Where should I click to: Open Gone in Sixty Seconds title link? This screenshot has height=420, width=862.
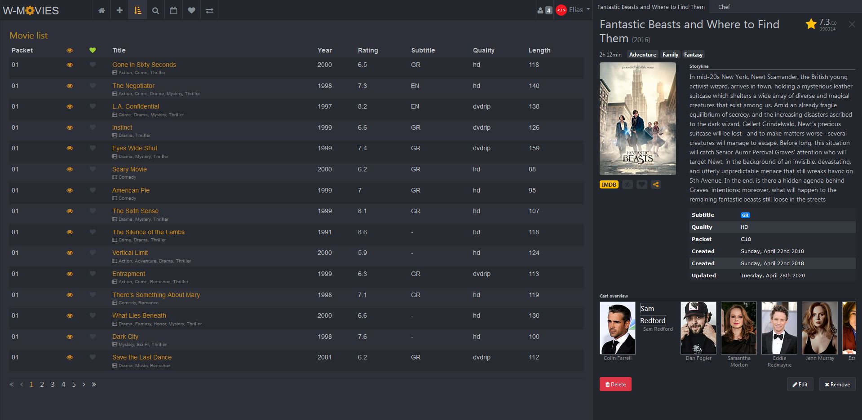[x=144, y=65]
